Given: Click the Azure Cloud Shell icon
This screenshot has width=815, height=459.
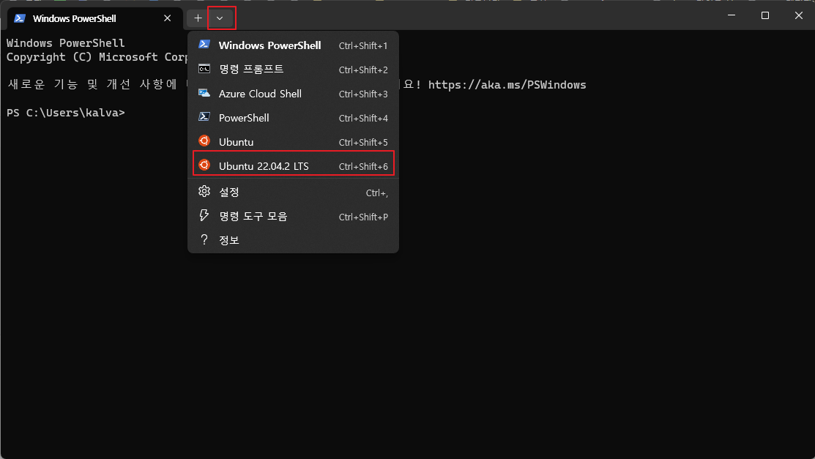Looking at the screenshot, I should coord(204,93).
